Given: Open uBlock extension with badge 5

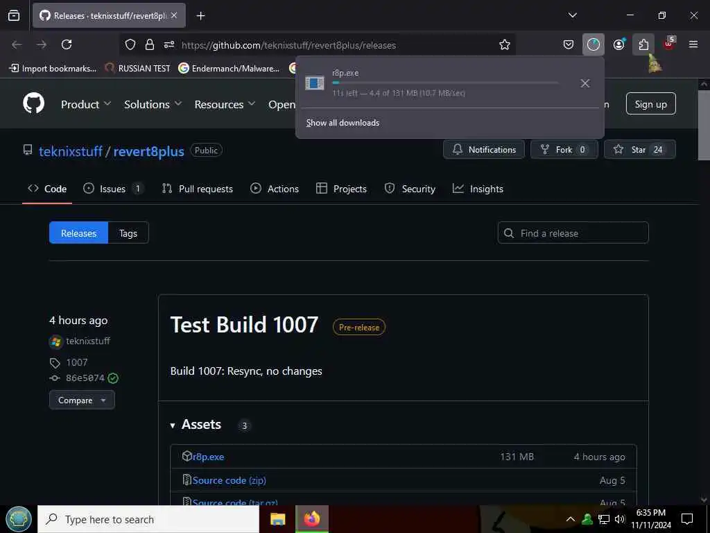Looking at the screenshot, I should [669, 44].
